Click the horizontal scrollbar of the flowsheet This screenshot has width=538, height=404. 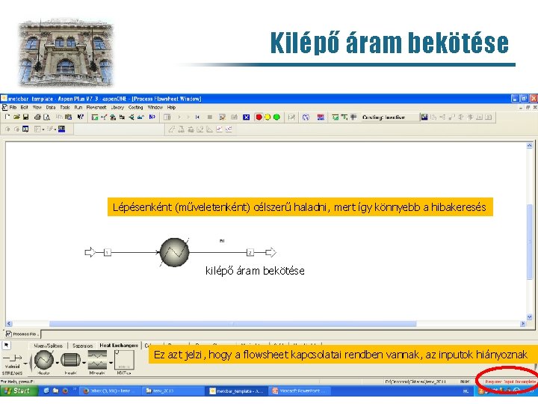232,324
